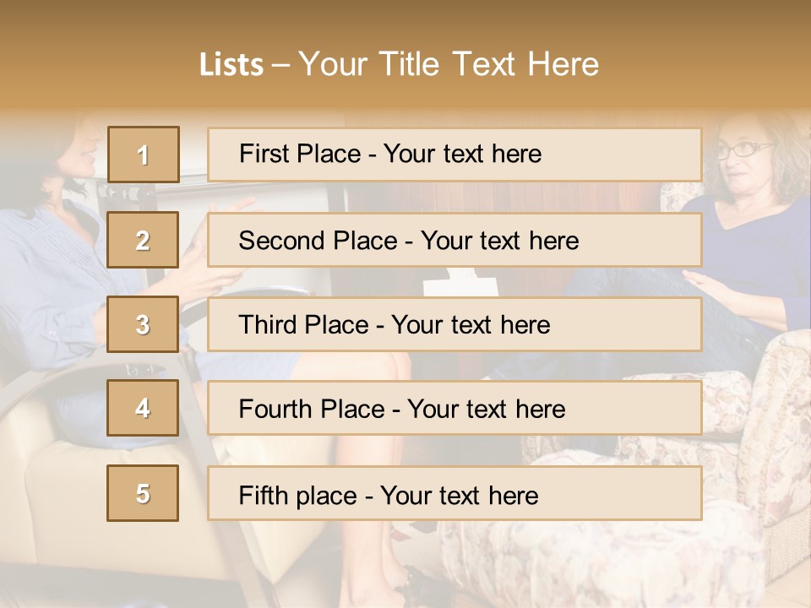The height and width of the screenshot is (608, 811).
Task: Click the number 3 box
Action: click(x=143, y=324)
